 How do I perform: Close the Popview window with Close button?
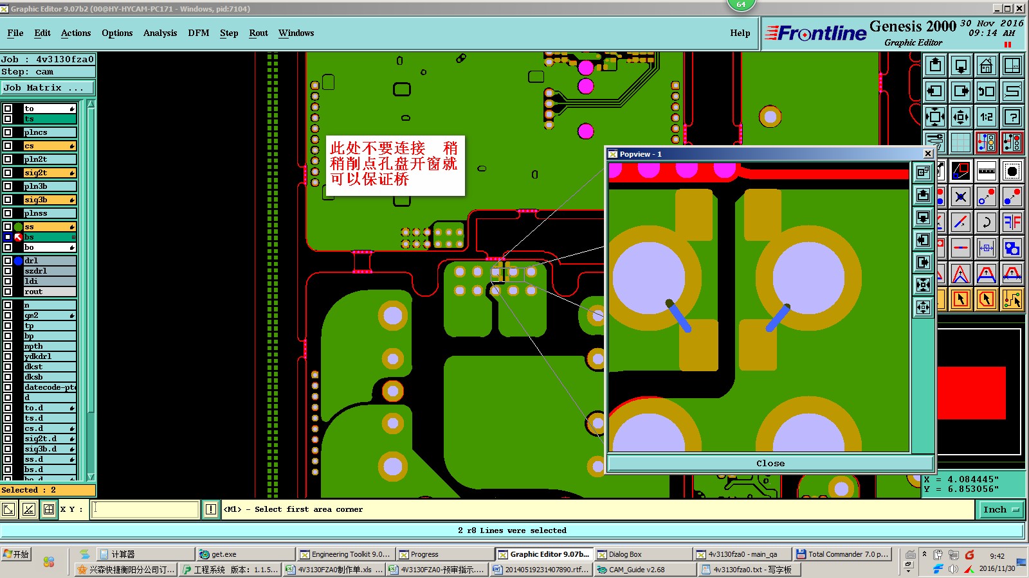[770, 463]
